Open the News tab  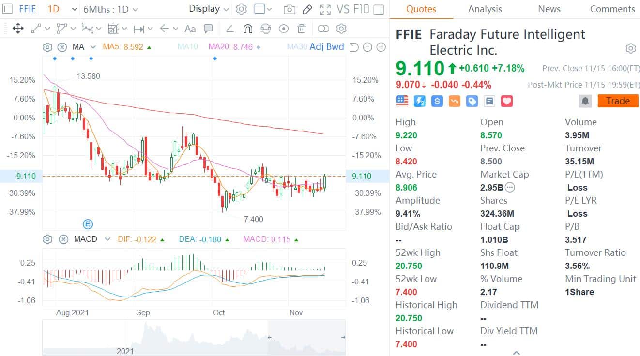click(x=549, y=9)
